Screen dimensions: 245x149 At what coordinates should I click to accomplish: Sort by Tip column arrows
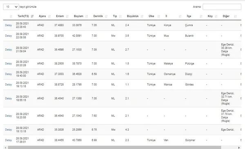coord(120,16)
